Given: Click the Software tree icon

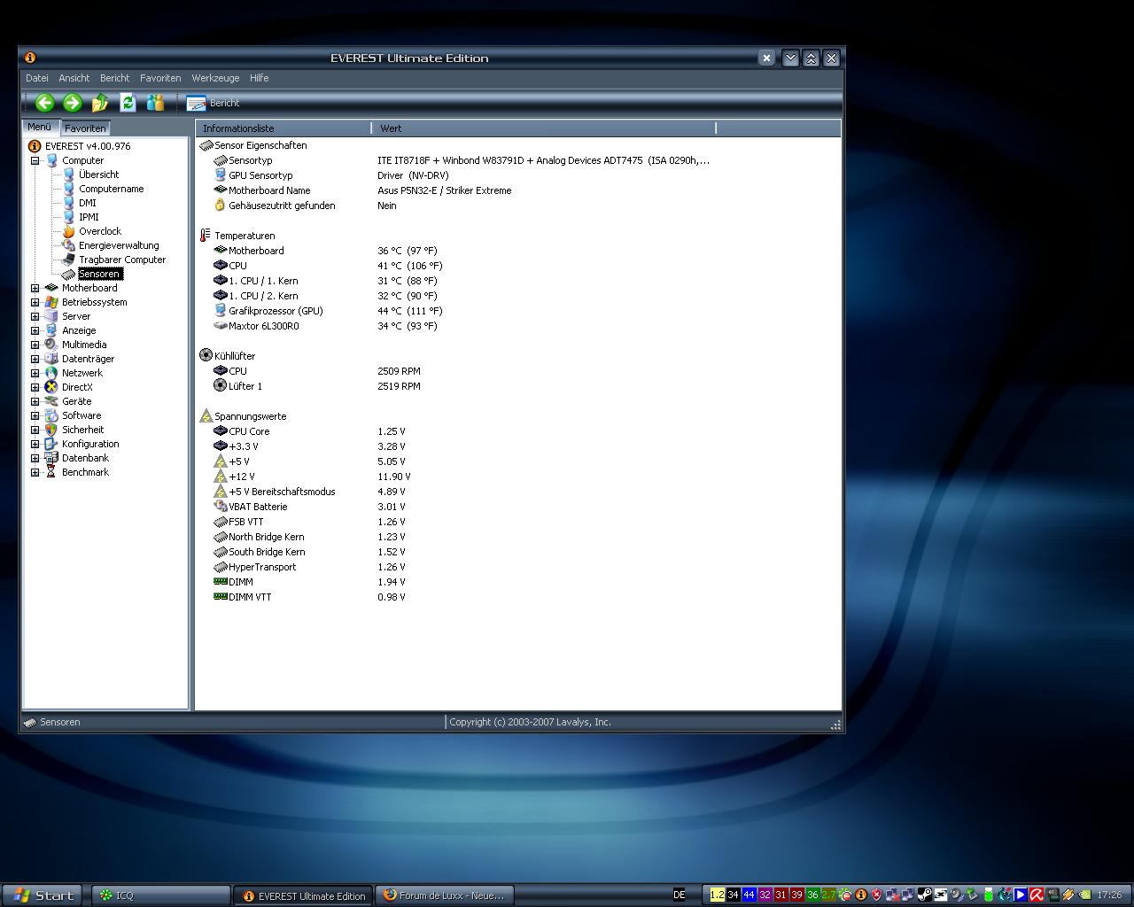Looking at the screenshot, I should pos(51,415).
